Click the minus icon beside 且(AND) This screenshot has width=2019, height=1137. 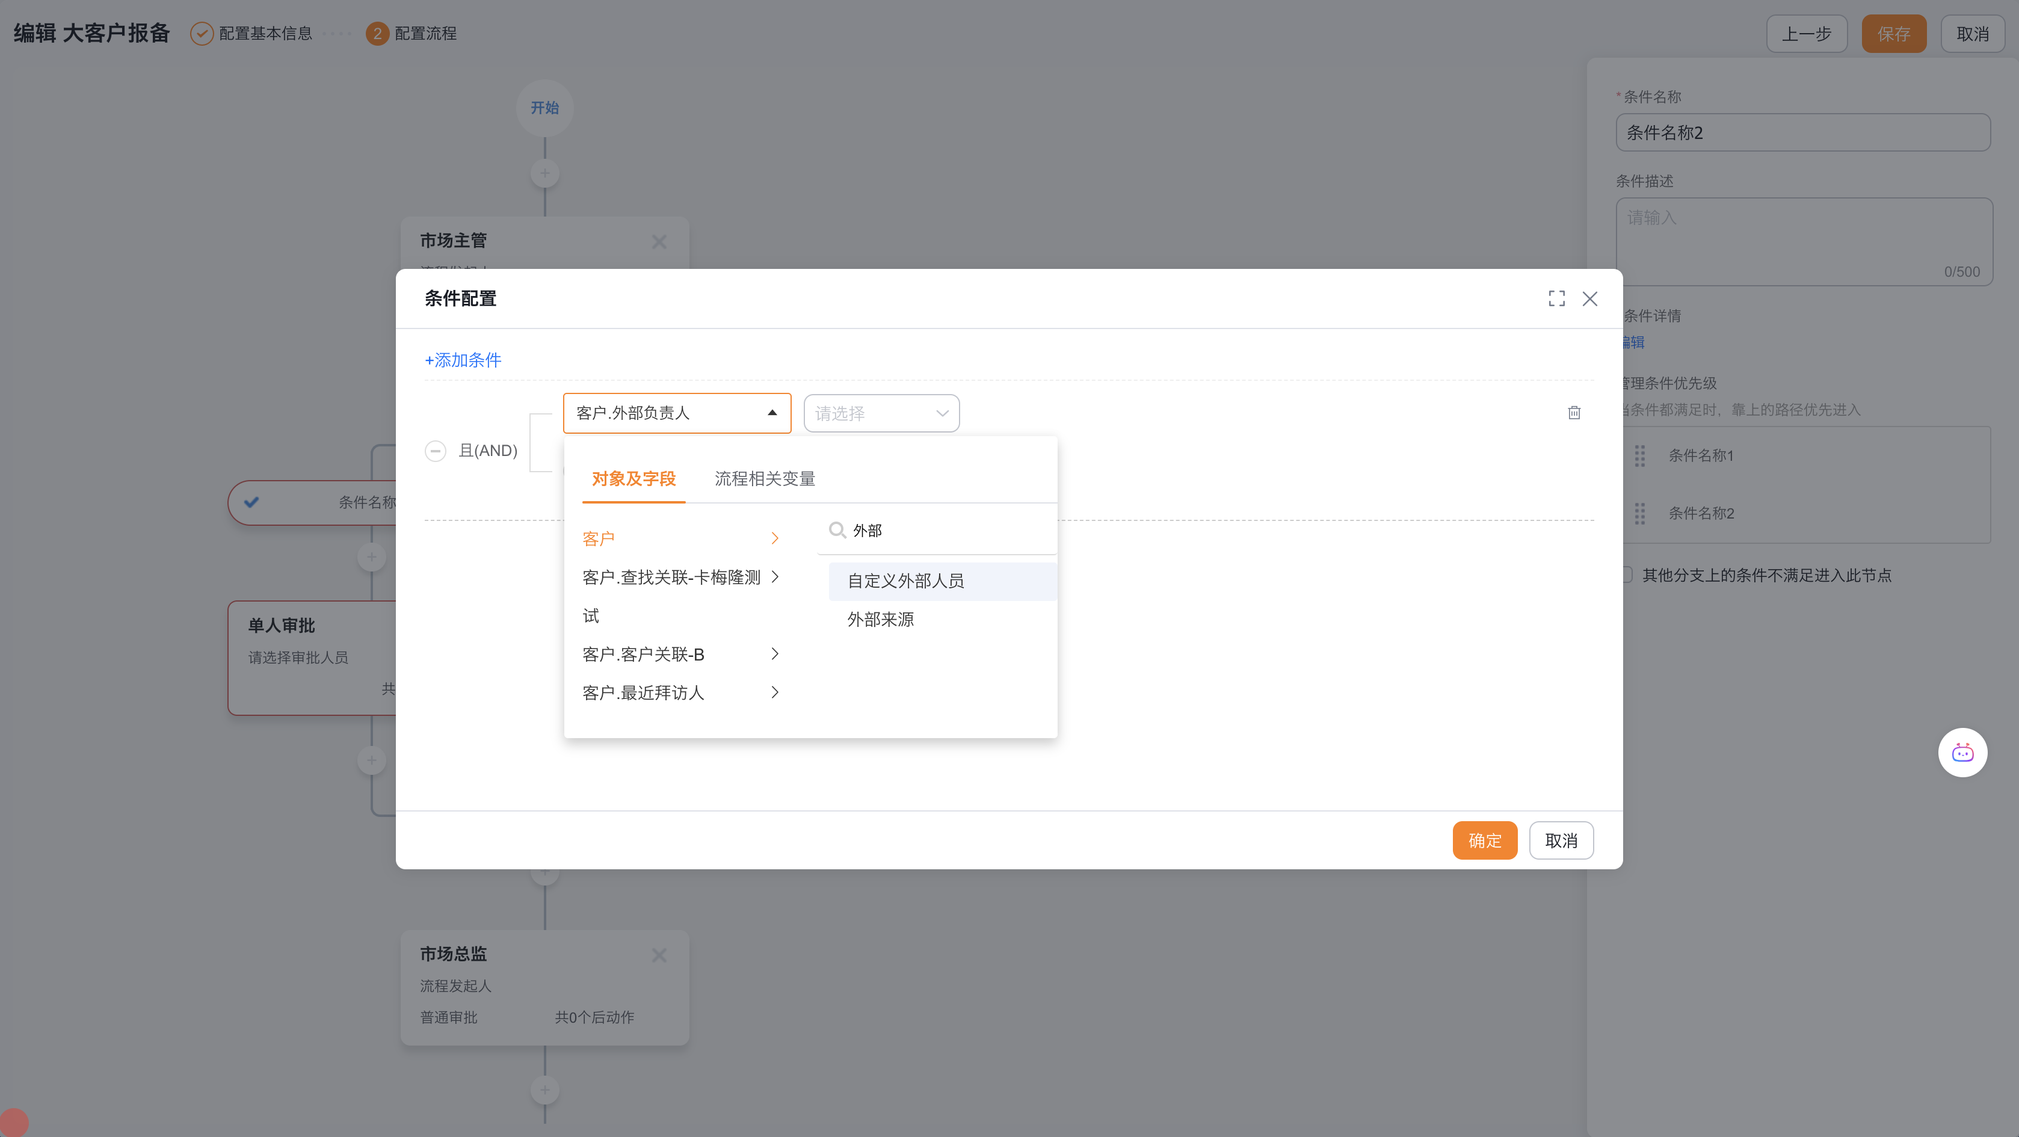click(435, 451)
